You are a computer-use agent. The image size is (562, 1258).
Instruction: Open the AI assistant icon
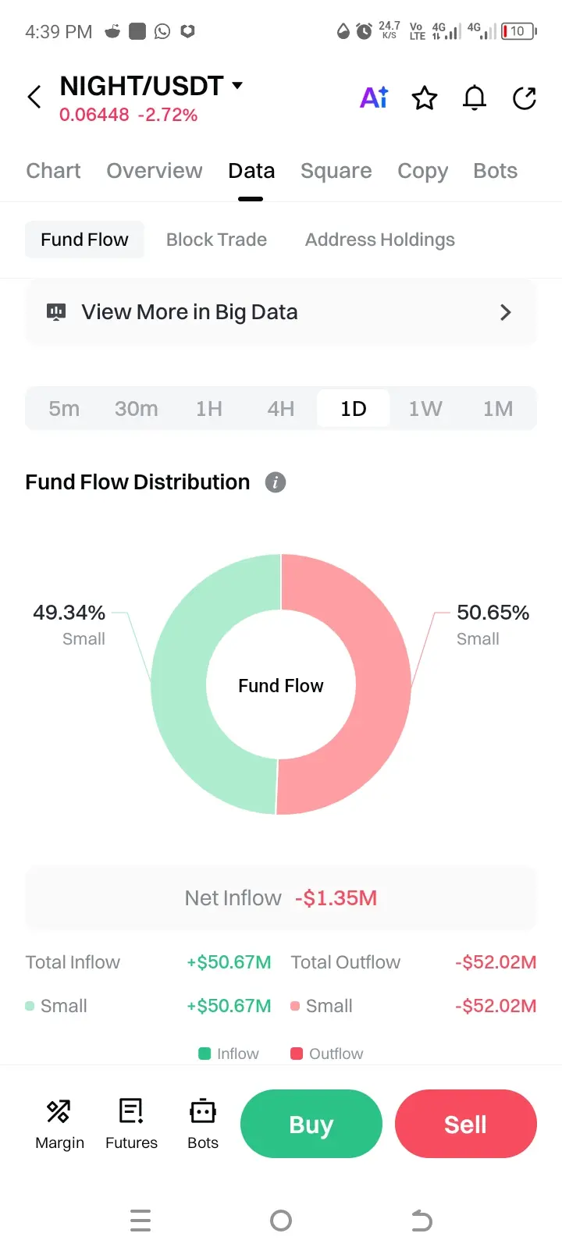point(374,98)
